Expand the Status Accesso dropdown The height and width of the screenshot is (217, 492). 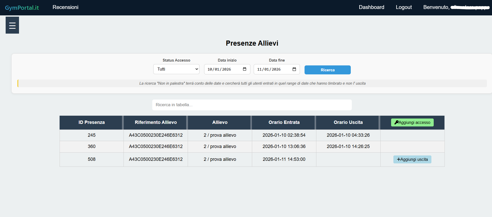(176, 69)
